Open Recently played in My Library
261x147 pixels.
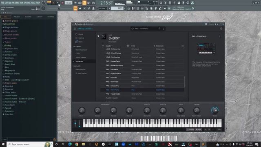[x=82, y=50]
